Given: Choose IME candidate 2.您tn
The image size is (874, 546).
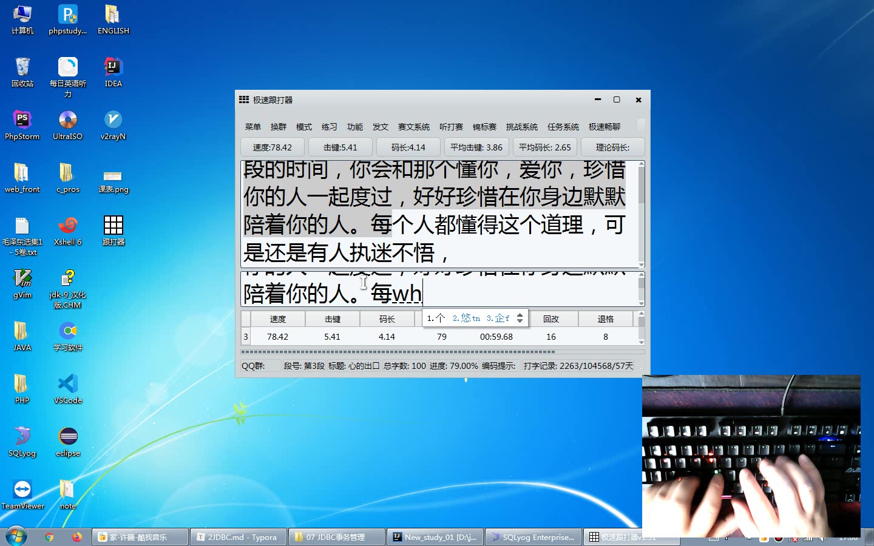Looking at the screenshot, I should (466, 318).
